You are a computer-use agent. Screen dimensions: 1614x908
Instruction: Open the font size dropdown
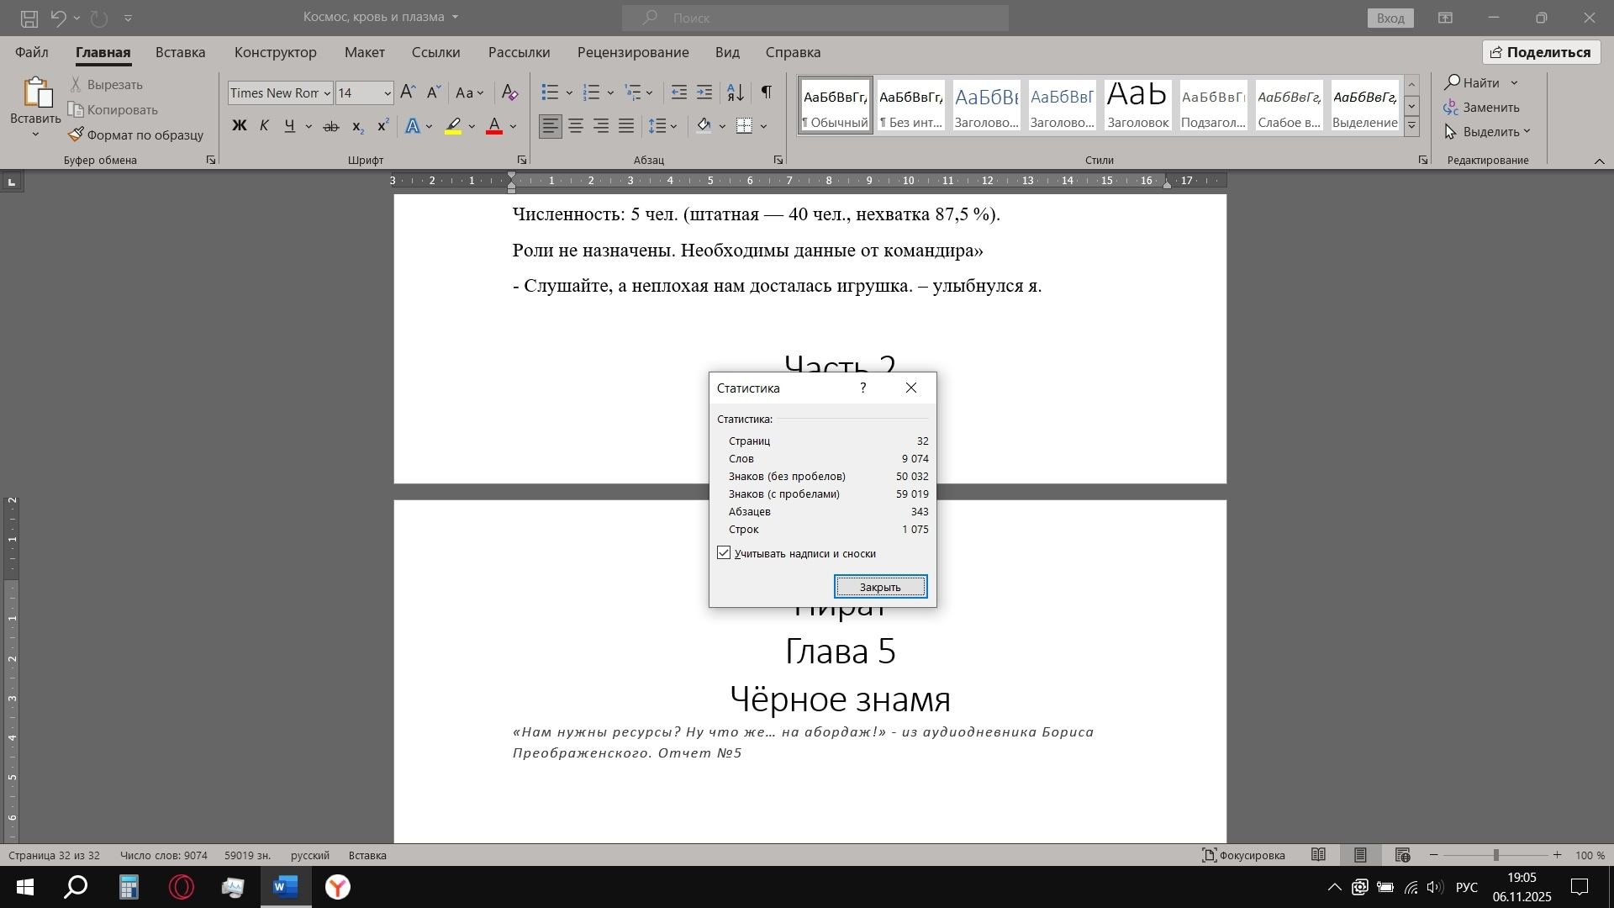(388, 93)
